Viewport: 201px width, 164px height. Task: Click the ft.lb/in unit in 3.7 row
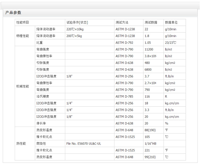175,76
